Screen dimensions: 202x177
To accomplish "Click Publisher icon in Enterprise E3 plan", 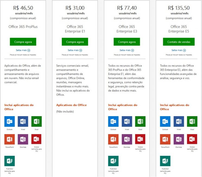I will pyautogui.click(x=113, y=161).
